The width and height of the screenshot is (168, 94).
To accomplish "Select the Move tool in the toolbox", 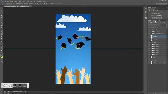I will (2, 9).
